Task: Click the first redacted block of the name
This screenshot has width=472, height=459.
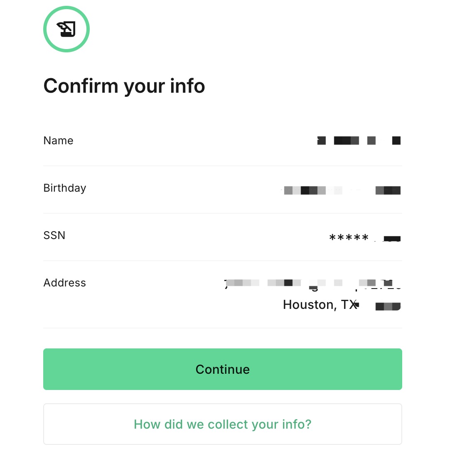Action: coord(321,141)
